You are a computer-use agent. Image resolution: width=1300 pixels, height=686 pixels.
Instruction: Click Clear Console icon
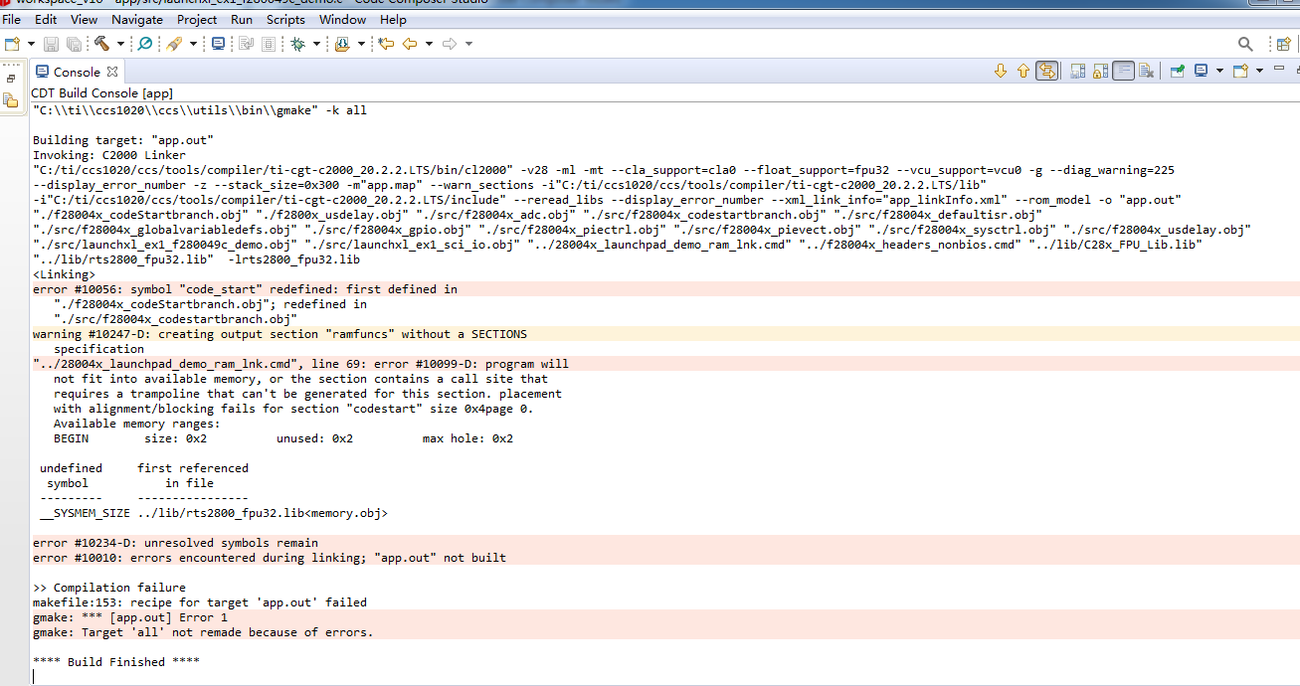click(x=1147, y=71)
